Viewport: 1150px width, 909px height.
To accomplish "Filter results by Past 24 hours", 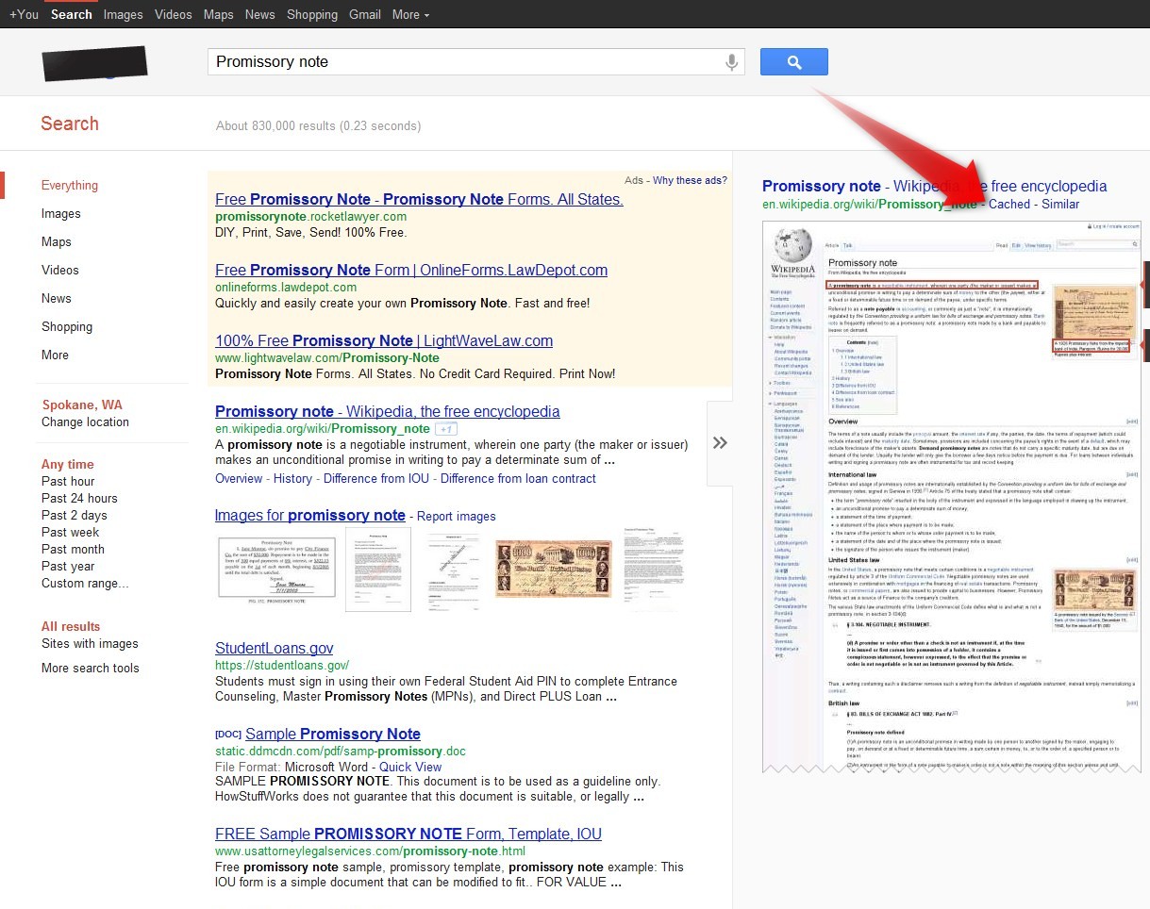I will pos(78,498).
